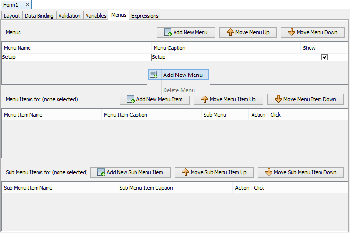Switch to the Layout tab
Viewport: 350px width, 233px height.
12,16
